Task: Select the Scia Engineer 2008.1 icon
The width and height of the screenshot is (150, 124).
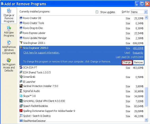Action: [x=21, y=43]
